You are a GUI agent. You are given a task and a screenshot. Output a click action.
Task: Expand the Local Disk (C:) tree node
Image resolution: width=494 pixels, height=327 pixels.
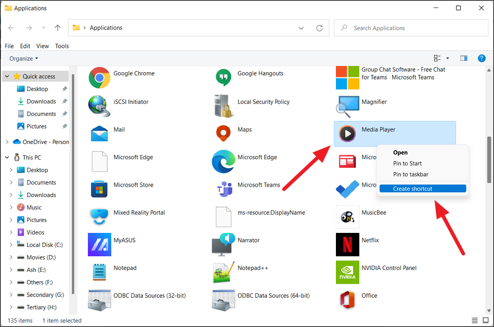[x=11, y=245]
